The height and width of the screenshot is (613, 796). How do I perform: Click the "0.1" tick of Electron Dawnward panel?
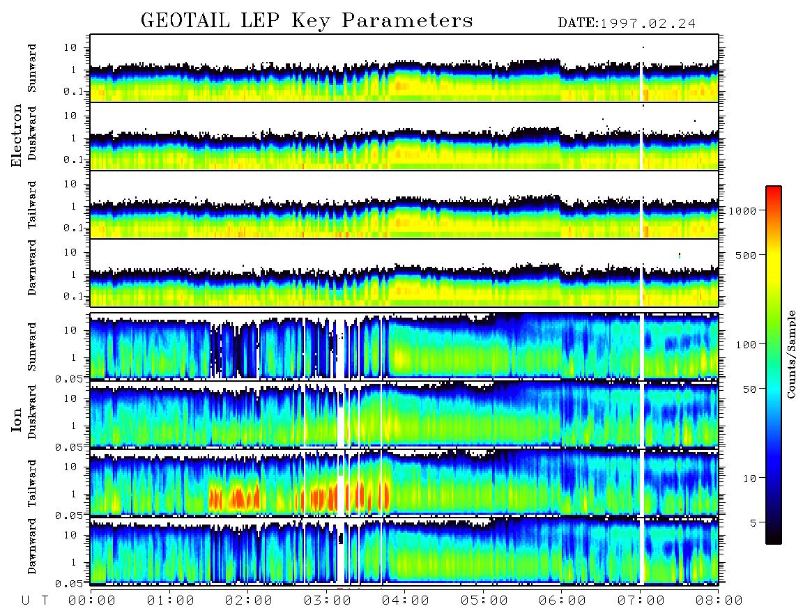tap(73, 296)
